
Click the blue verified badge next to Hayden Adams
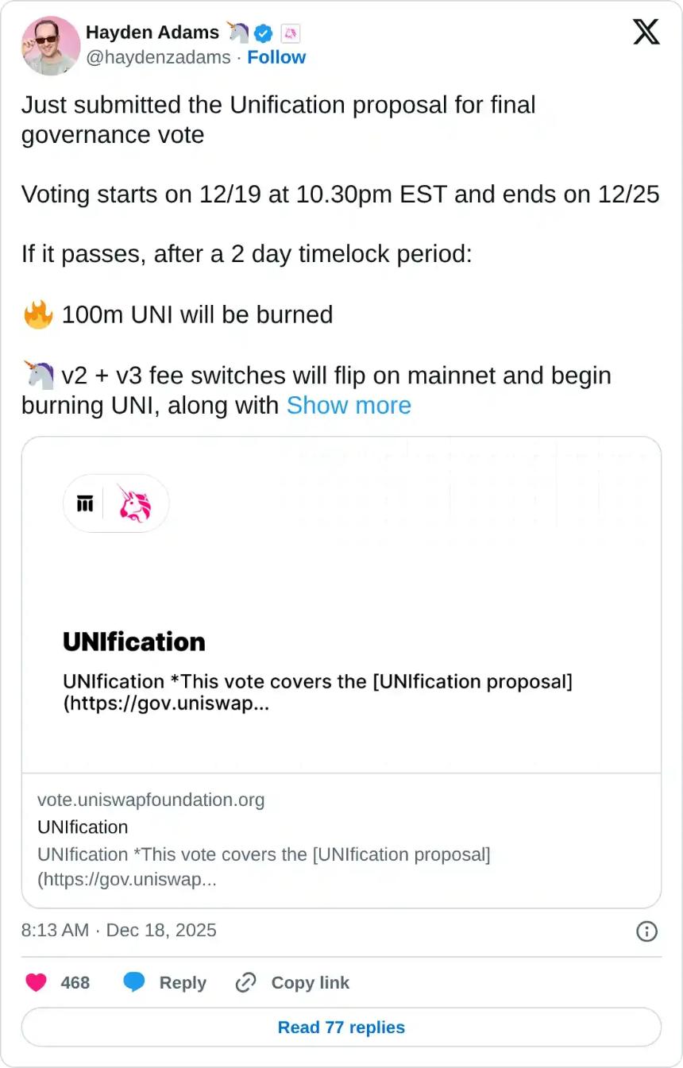tap(262, 33)
